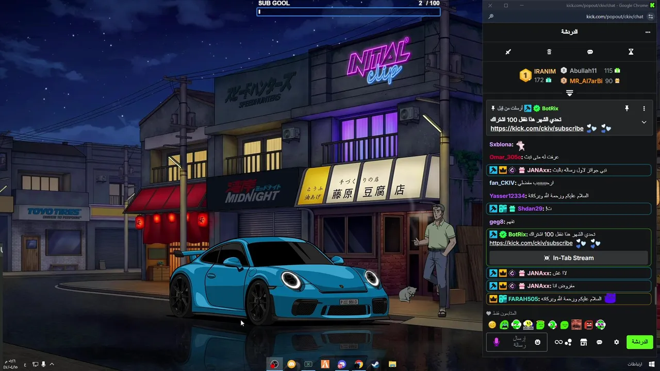Open Discord icon in the taskbar
660x371 pixels.
click(342, 364)
